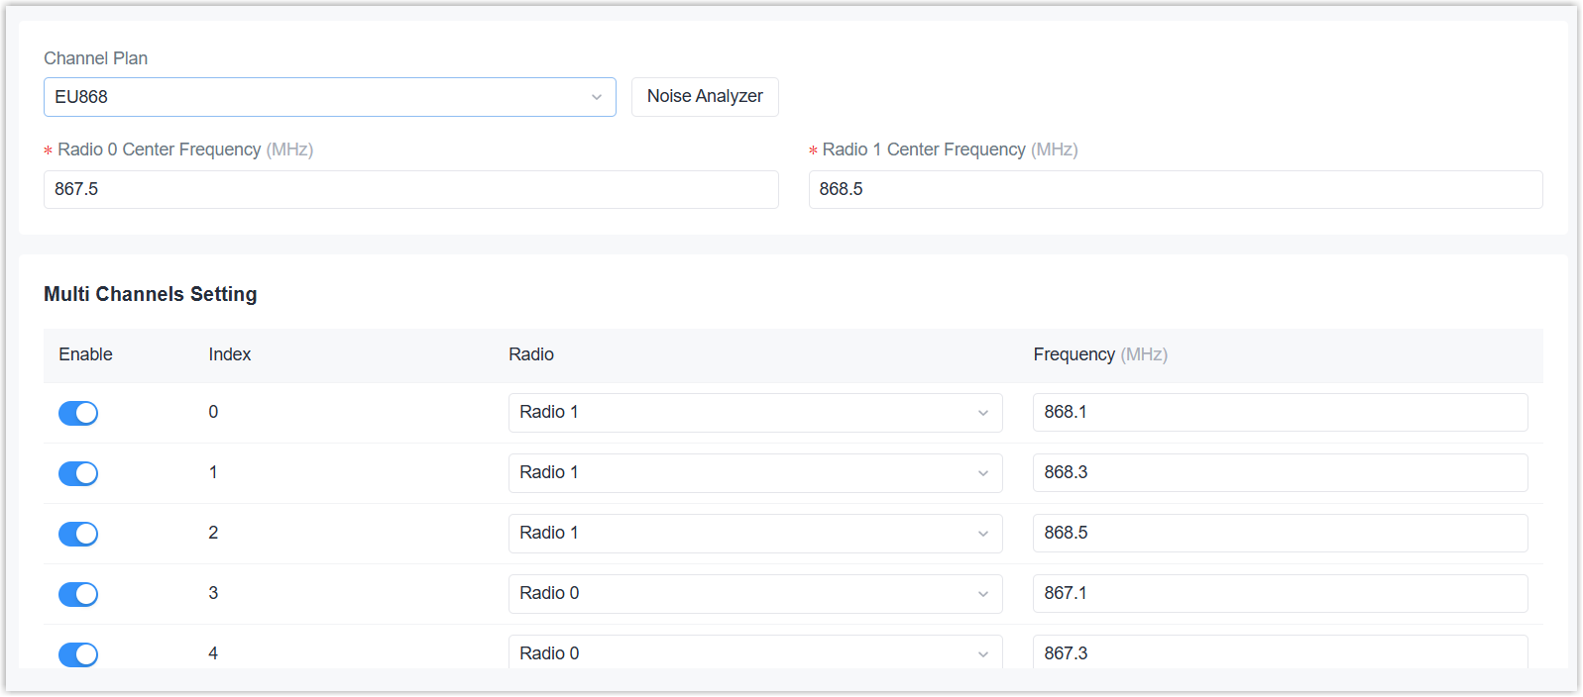Screen dimensions: 1583x697
Task: Disable channel index 0 toggle
Action: point(78,413)
